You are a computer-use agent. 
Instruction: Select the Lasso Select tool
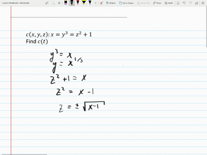pos(53,3)
